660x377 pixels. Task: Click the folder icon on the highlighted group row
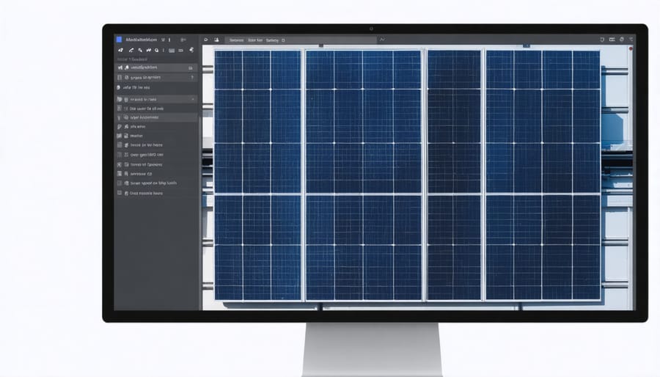pos(120,99)
